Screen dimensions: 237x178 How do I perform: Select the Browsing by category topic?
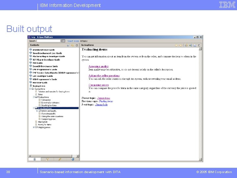[x=50, y=103]
